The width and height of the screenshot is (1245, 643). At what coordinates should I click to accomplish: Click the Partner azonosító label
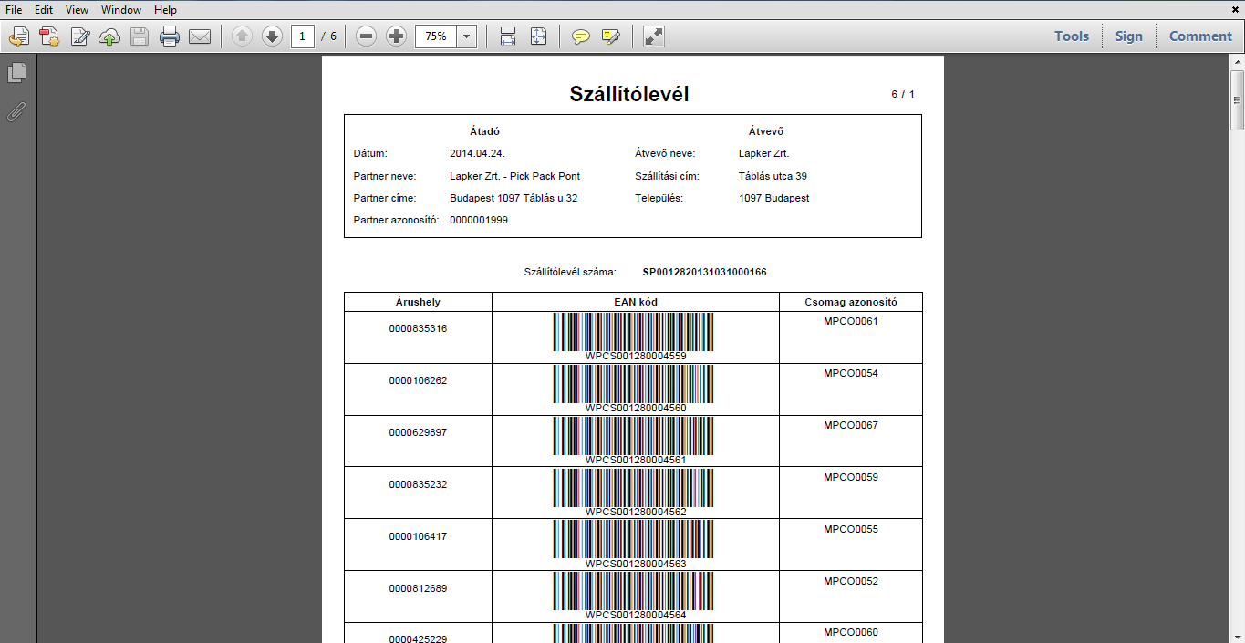(x=397, y=220)
